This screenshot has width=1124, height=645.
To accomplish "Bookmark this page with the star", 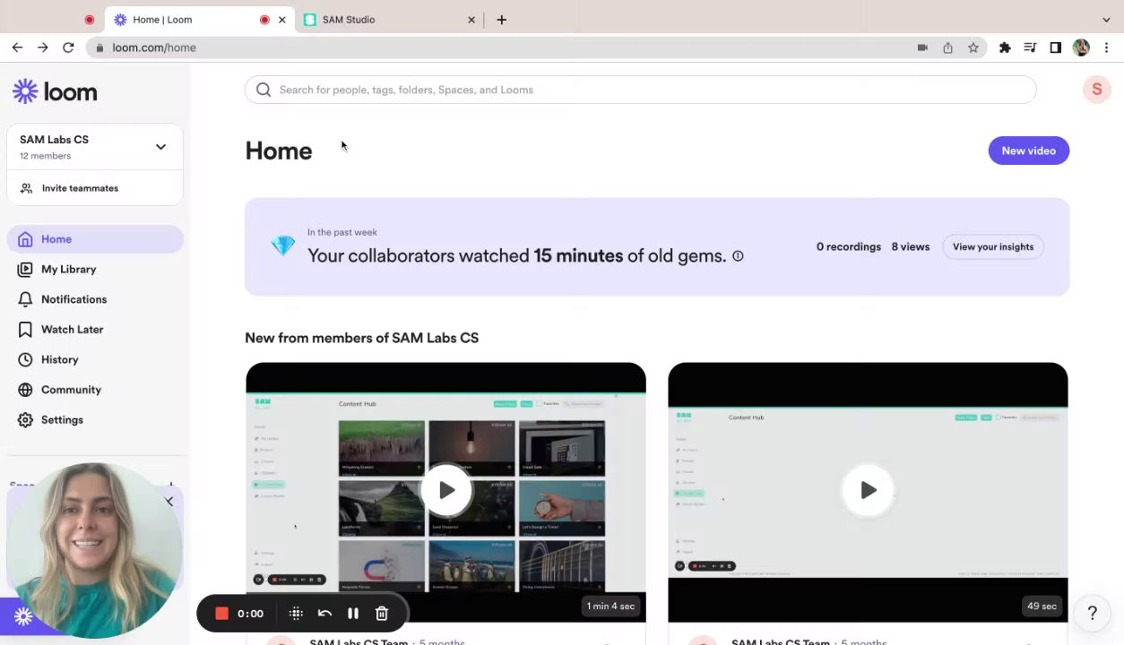I will tap(973, 47).
